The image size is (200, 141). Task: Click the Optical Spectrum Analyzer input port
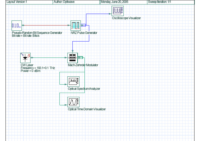pyautogui.click(x=66, y=84)
